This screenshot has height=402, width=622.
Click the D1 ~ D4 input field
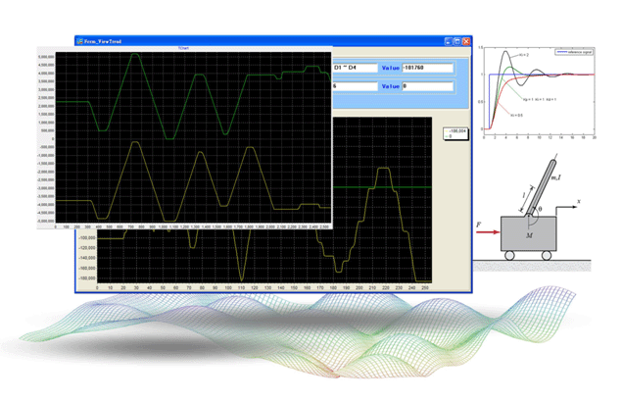pos(355,68)
